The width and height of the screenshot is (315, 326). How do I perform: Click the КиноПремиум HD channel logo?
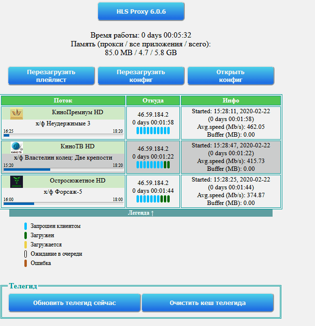pyautogui.click(x=17, y=114)
